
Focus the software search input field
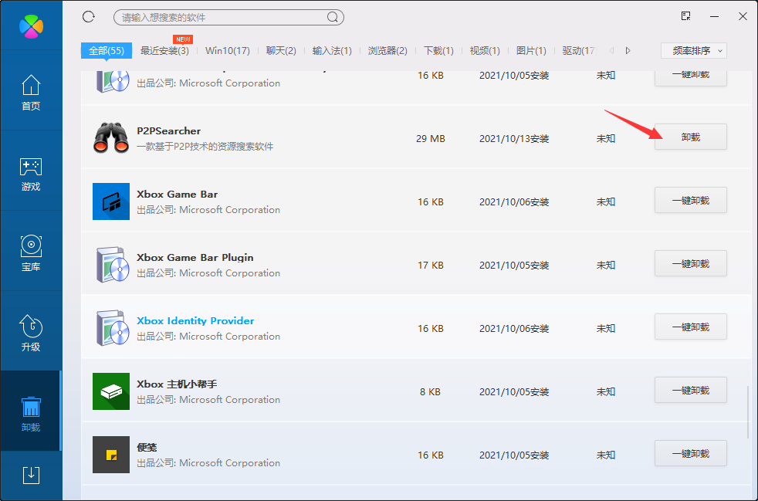click(220, 17)
